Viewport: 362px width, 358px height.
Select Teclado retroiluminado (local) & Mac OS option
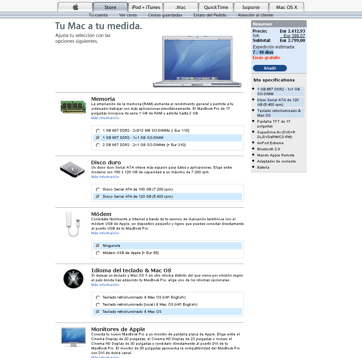[x=98, y=305]
